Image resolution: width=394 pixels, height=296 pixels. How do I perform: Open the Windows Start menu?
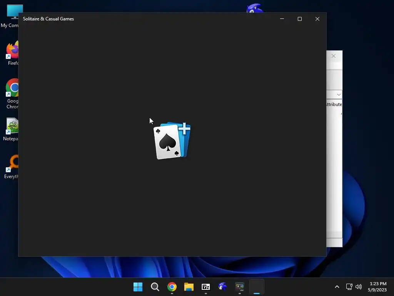(x=138, y=287)
